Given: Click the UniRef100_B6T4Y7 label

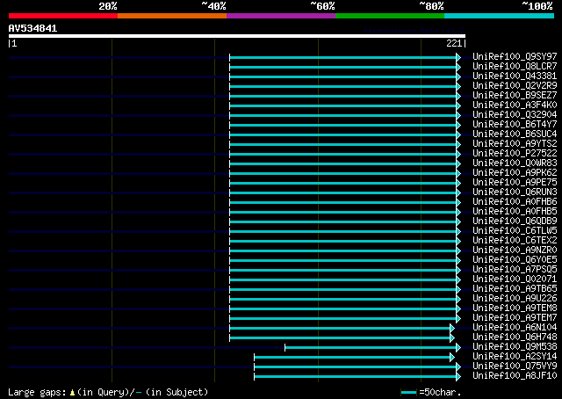Looking at the screenshot, I should [515, 125].
